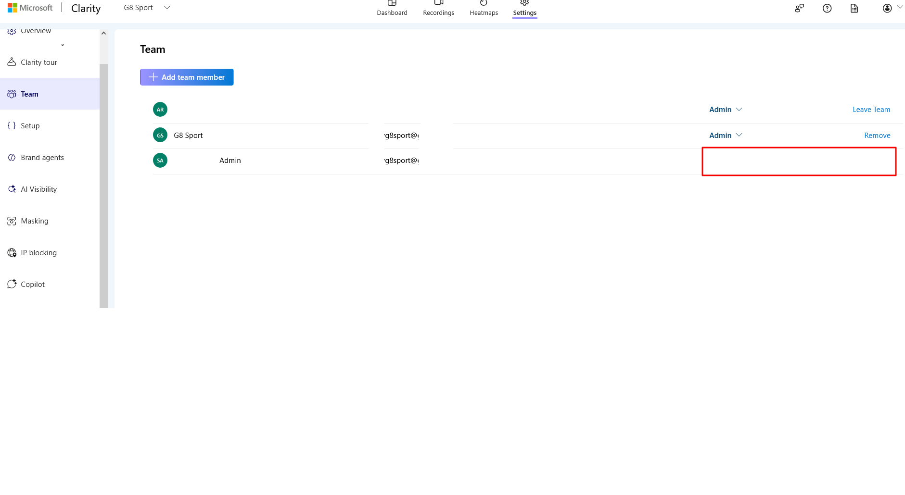Click the Admin name in SA row
Screen dimensions: 905x495
[x=230, y=161]
